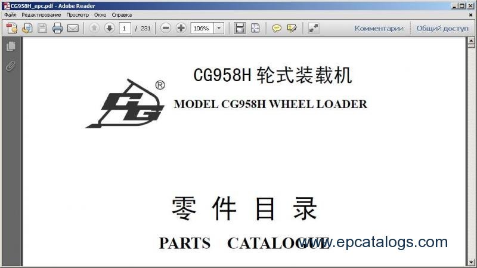The image size is (477, 268).
Task: Open the Окно menu
Action: click(x=100, y=14)
